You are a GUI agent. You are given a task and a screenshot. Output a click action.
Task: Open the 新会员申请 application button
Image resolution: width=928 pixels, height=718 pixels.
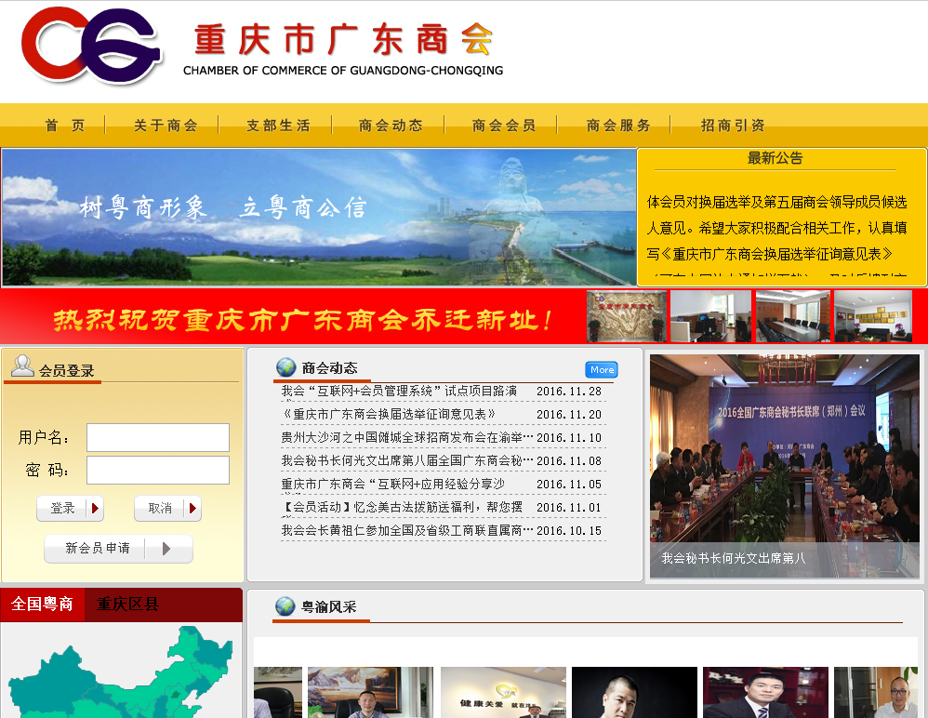point(118,549)
